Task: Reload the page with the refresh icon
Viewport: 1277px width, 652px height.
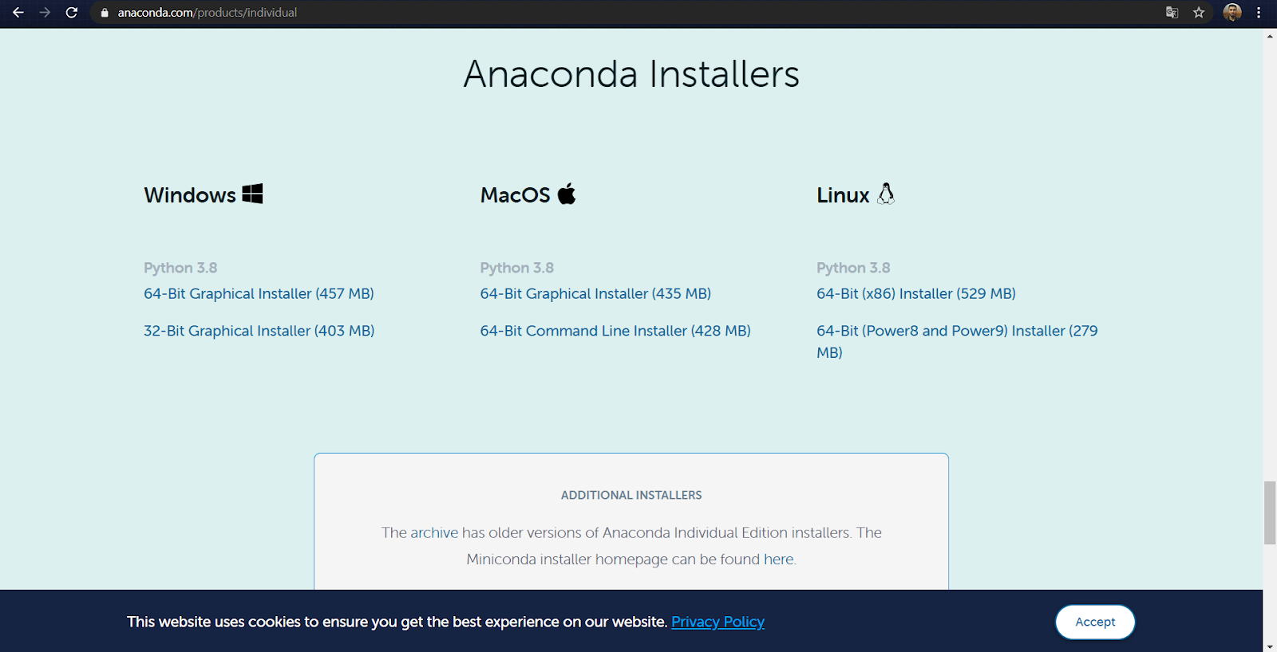Action: point(72,13)
